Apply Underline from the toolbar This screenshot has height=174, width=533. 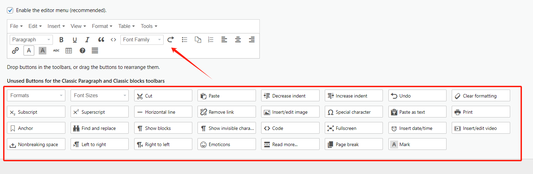[x=74, y=40]
